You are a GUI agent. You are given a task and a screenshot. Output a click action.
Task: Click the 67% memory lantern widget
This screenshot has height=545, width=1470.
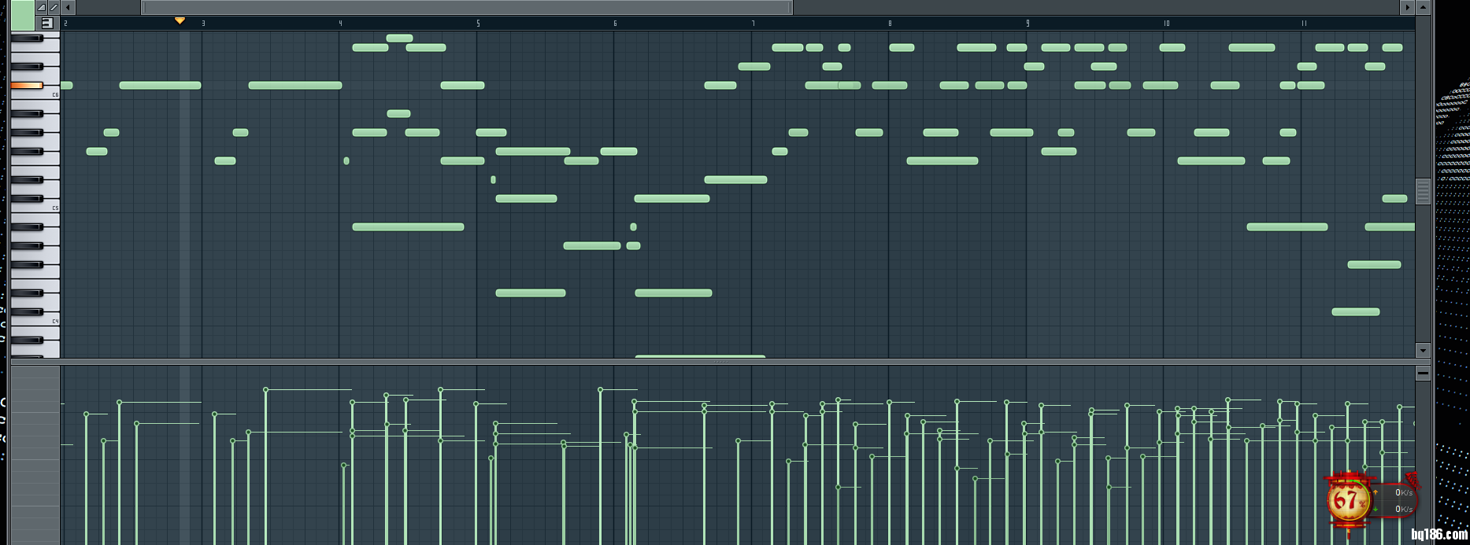(x=1347, y=500)
